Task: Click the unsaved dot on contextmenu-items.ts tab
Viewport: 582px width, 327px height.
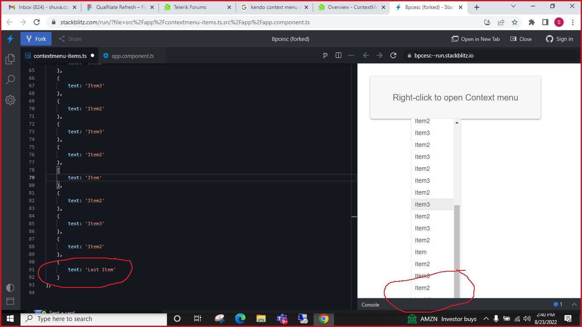Action: pos(92,56)
